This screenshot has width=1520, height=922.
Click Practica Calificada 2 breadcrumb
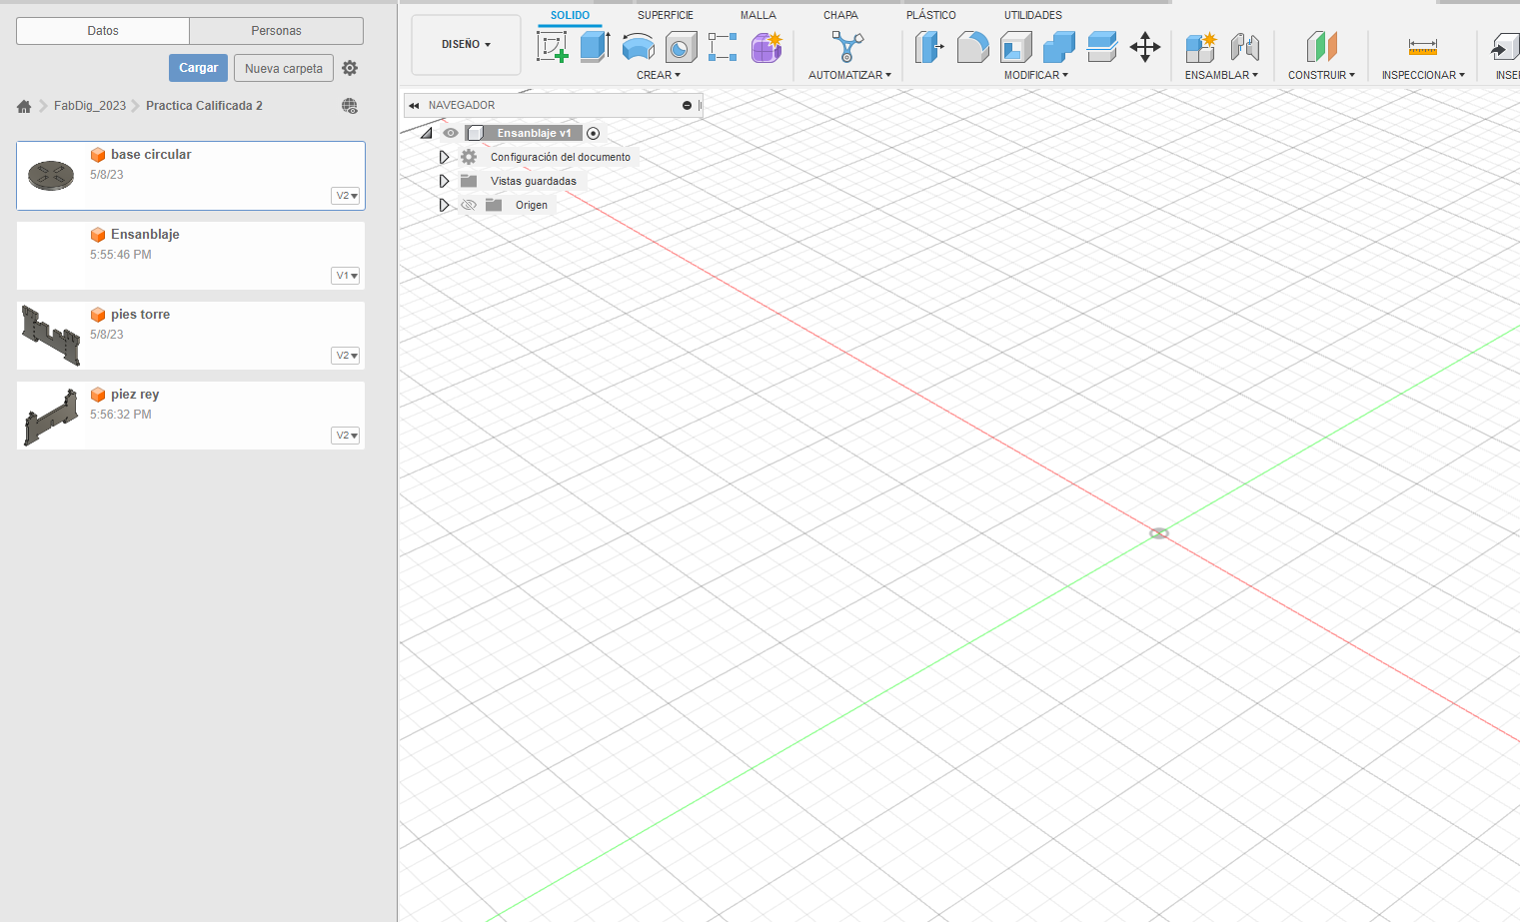click(204, 106)
